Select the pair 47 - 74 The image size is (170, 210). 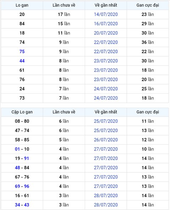coord(22,131)
